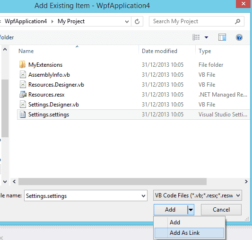Open the VB Code Files filter dropdown
Viewport: 252px width, 240px height.
238,196
